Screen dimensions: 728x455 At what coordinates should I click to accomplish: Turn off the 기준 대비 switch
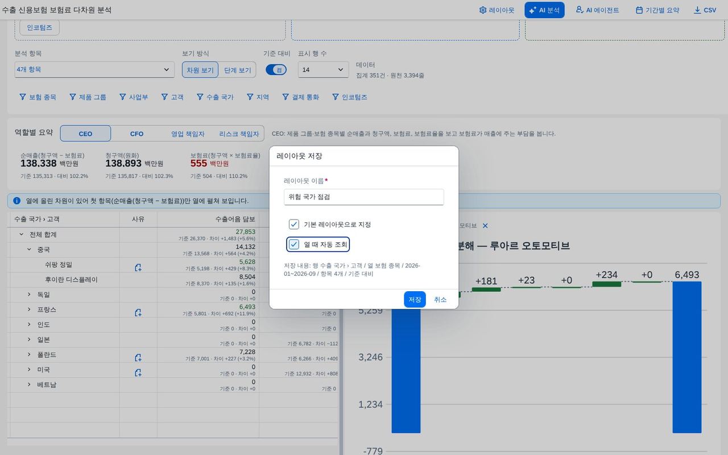click(x=276, y=69)
